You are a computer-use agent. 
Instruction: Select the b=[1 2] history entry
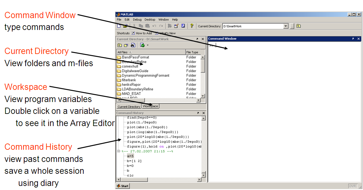pyautogui.click(x=134, y=161)
